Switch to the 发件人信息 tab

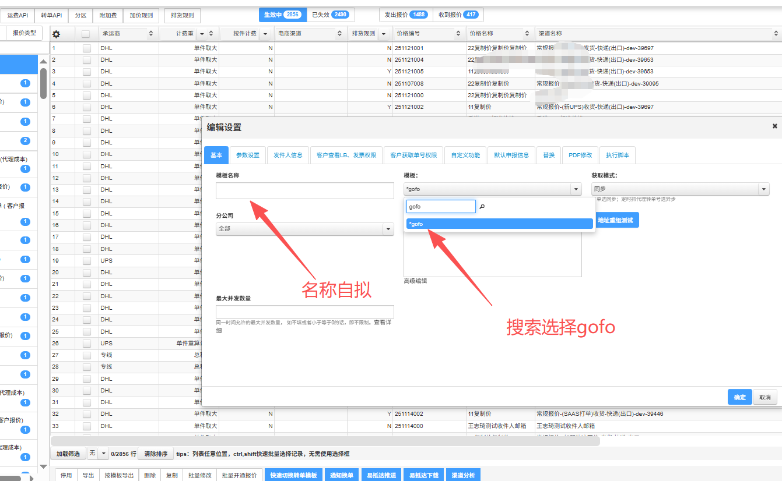pyautogui.click(x=288, y=155)
